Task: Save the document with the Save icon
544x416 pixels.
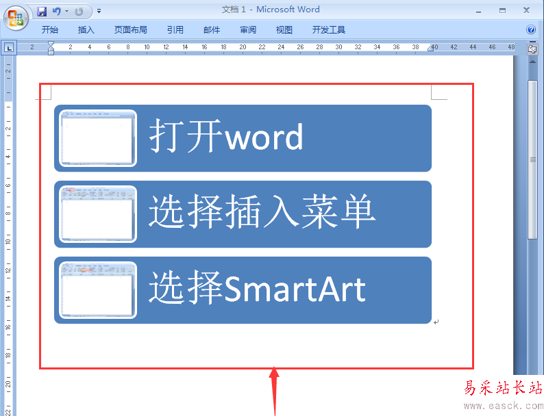Action: click(42, 12)
